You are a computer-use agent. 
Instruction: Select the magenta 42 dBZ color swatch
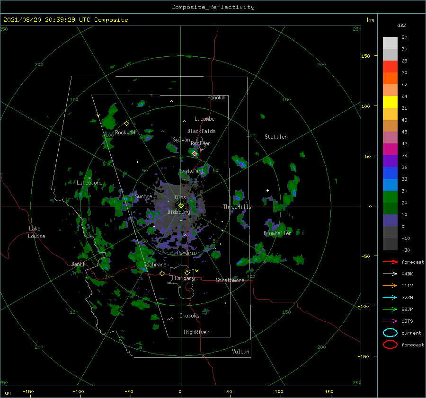tap(390, 149)
